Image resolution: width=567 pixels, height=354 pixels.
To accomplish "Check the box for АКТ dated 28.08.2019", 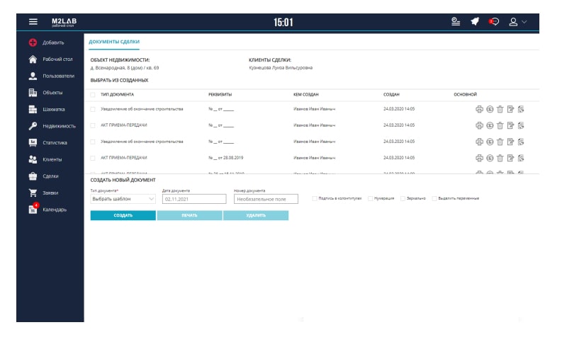I will [93, 158].
